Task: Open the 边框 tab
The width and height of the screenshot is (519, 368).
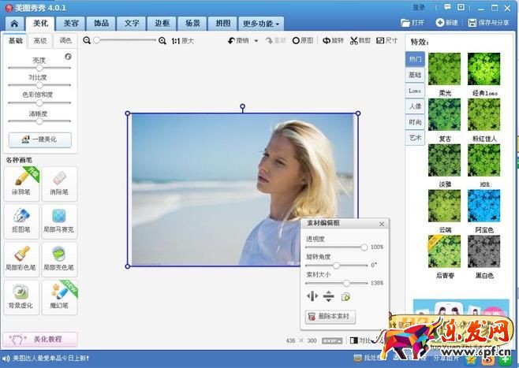Action: coord(162,24)
